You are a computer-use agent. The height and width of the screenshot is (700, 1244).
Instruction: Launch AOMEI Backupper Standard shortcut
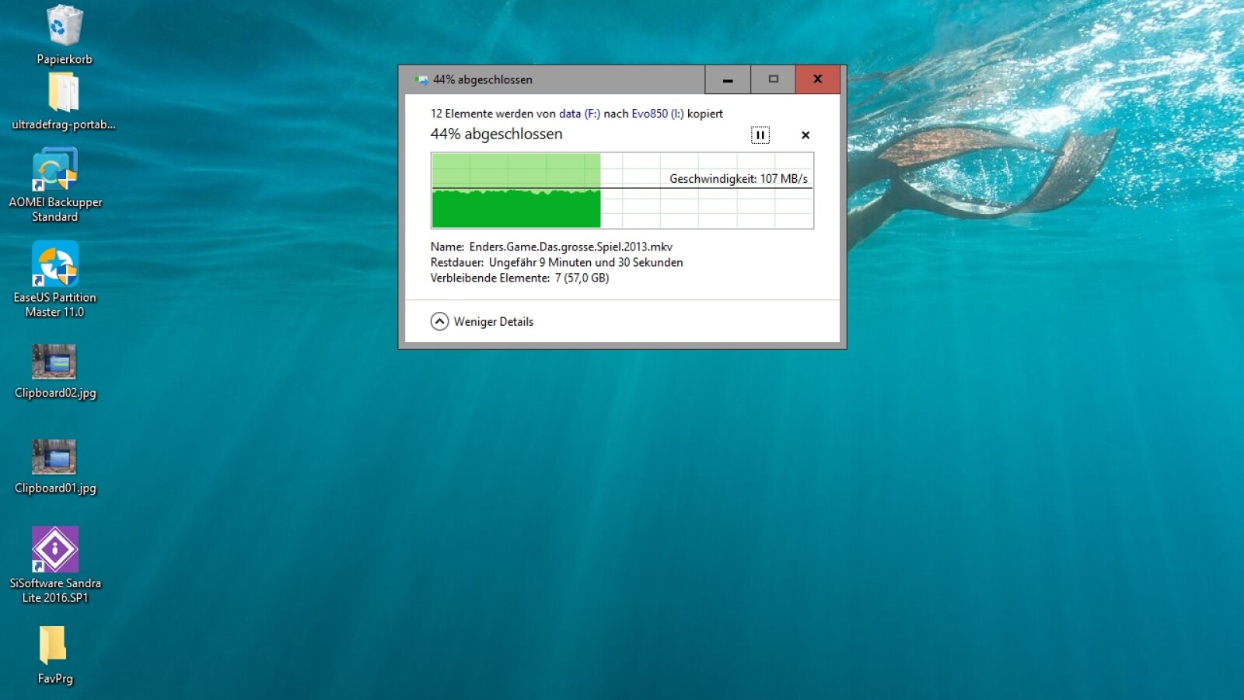click(x=54, y=170)
